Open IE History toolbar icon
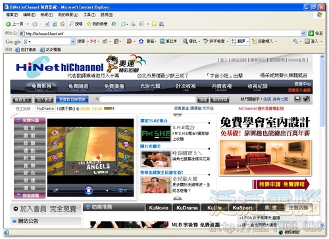The height and width of the screenshot is (239, 329). click(x=114, y=24)
